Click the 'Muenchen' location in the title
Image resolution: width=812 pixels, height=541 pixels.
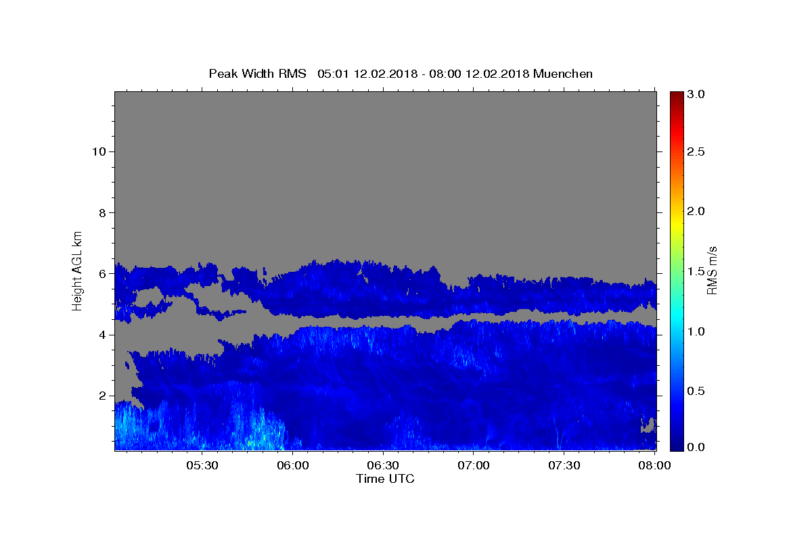point(563,74)
